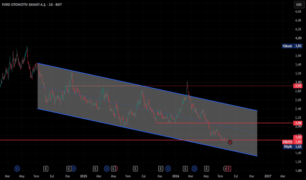This screenshot has height=180, width=306.
Task: Click the FROTO last price label
Action: 292,142
